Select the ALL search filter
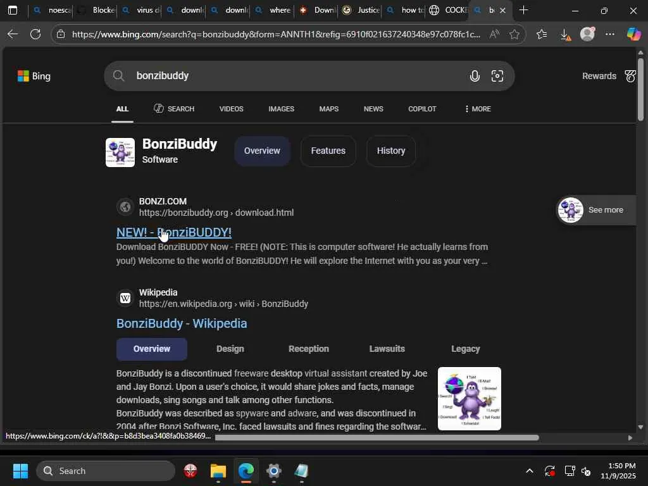This screenshot has width=648, height=486. point(122,109)
